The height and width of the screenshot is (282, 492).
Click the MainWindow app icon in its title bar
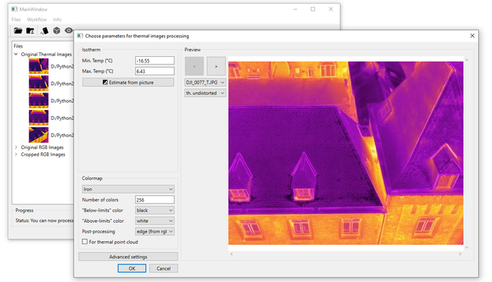pos(14,9)
